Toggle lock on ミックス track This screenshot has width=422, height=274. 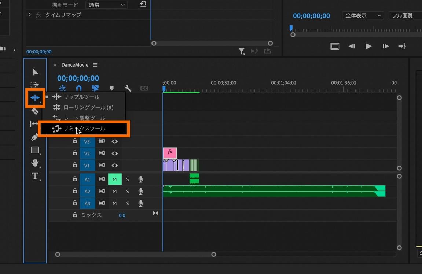[75, 215]
